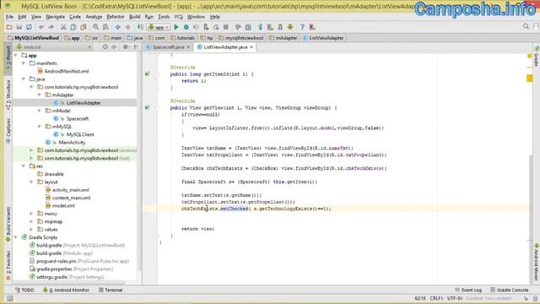Open the TODO tool window
Viewport: 540px width, 304px height.
point(24,290)
